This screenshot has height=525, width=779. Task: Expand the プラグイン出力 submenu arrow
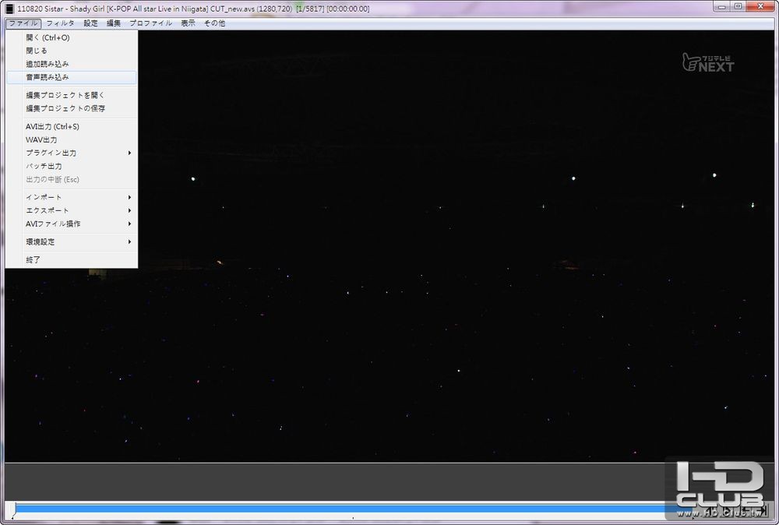(x=129, y=153)
